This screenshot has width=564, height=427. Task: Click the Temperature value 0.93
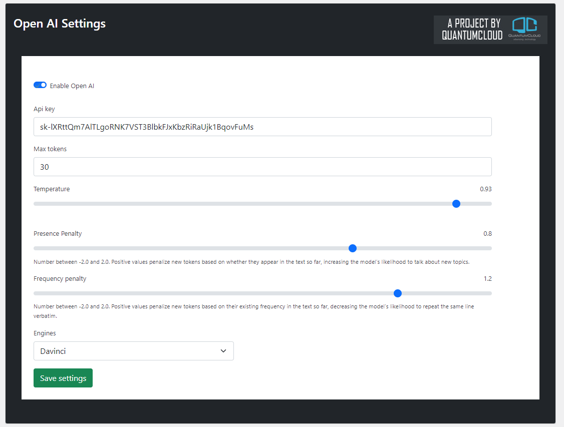(485, 189)
